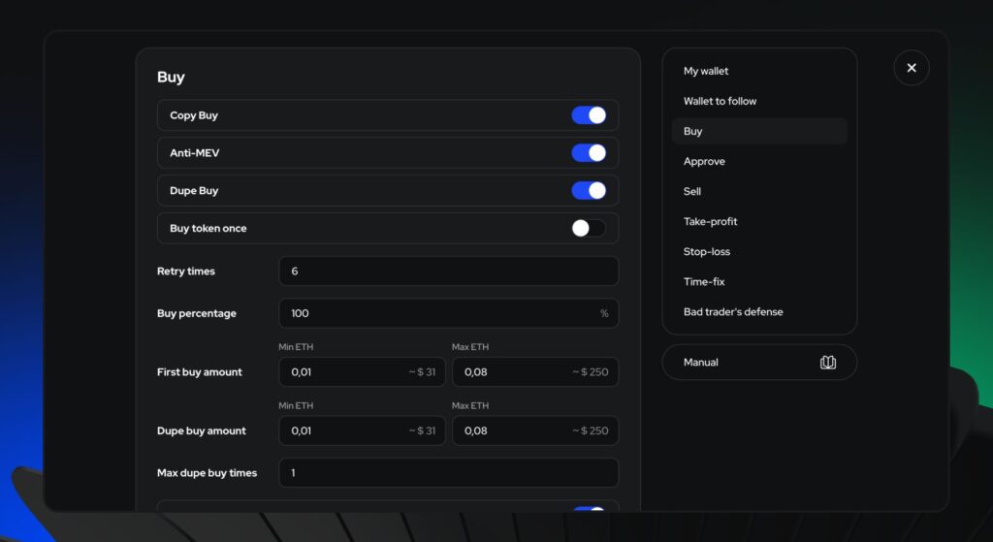
Task: Click the Manual button
Action: 759,363
